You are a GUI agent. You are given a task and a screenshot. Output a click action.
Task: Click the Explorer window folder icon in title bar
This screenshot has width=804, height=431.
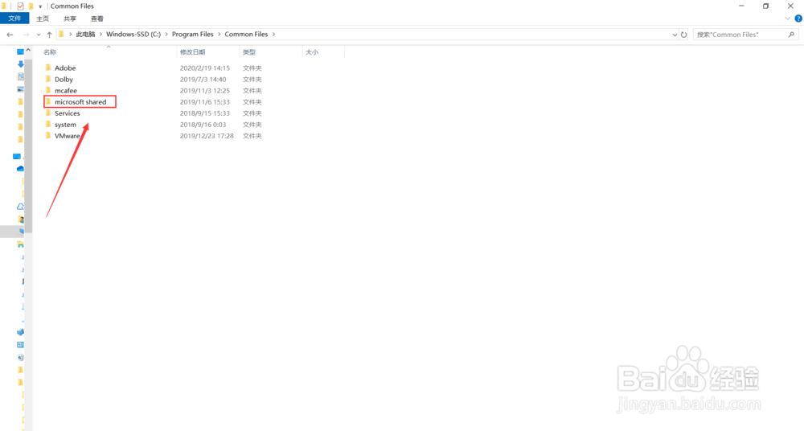pyautogui.click(x=4, y=6)
